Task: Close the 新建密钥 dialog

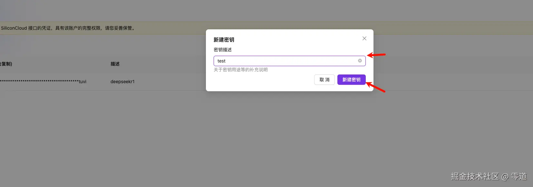Action: pos(364,38)
